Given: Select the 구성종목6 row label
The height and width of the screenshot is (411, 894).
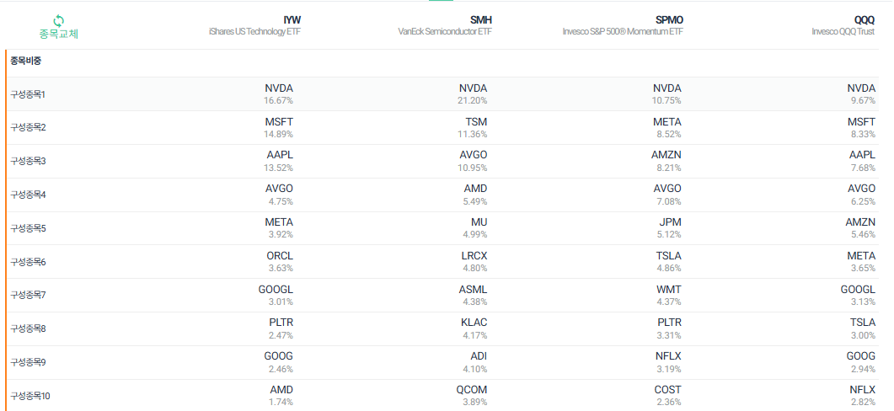Looking at the screenshot, I should click(28, 262).
